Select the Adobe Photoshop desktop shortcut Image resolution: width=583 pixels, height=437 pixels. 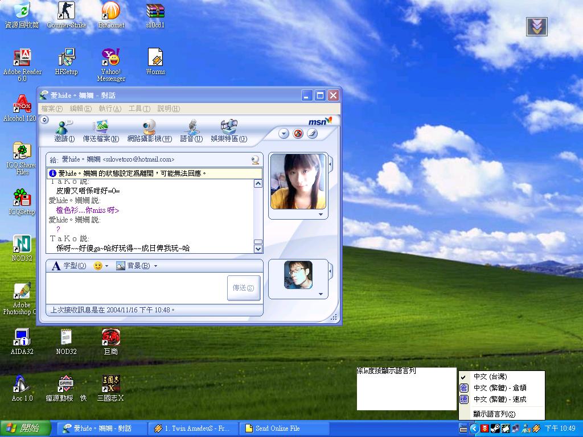point(20,299)
